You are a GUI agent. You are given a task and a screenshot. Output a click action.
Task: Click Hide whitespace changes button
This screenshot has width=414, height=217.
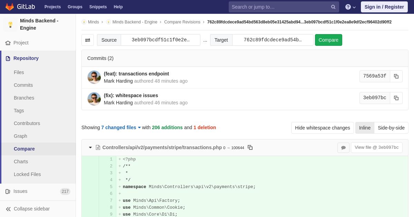tap(322, 128)
